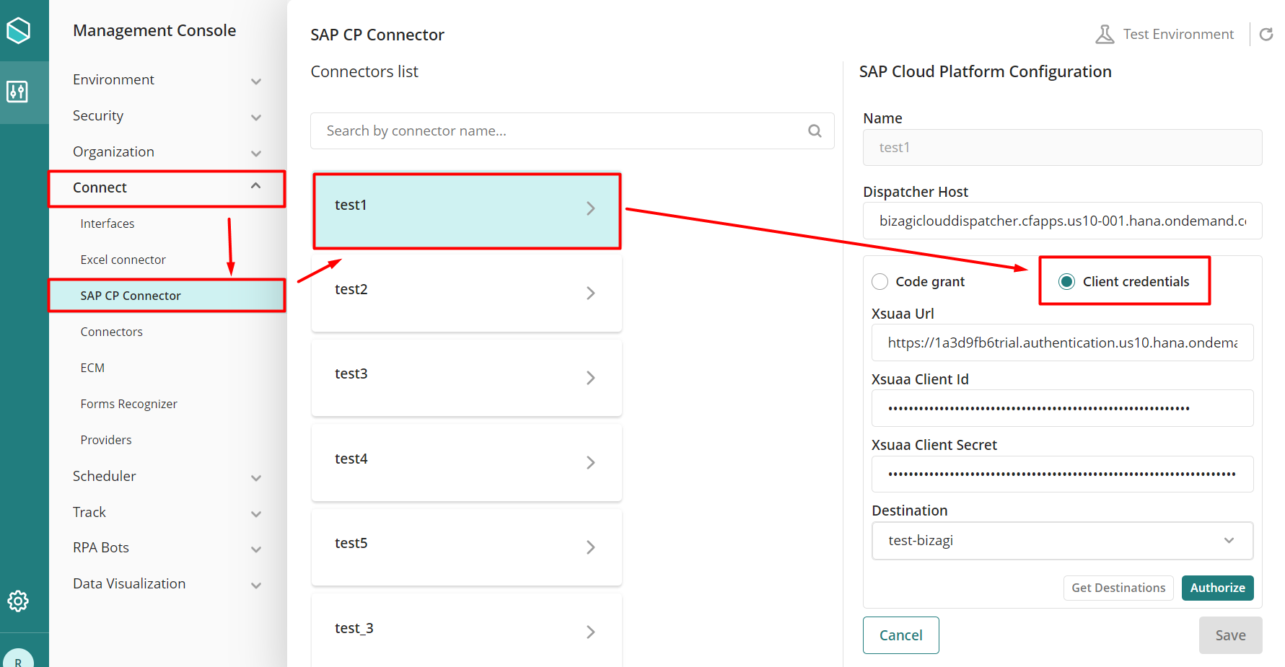Open test5 connector arrow chevron
Image resolution: width=1285 pixels, height=667 pixels.
click(x=591, y=547)
